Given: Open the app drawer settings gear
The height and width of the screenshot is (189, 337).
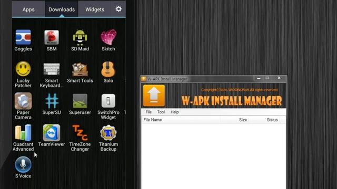Looking at the screenshot, I should (x=118, y=9).
